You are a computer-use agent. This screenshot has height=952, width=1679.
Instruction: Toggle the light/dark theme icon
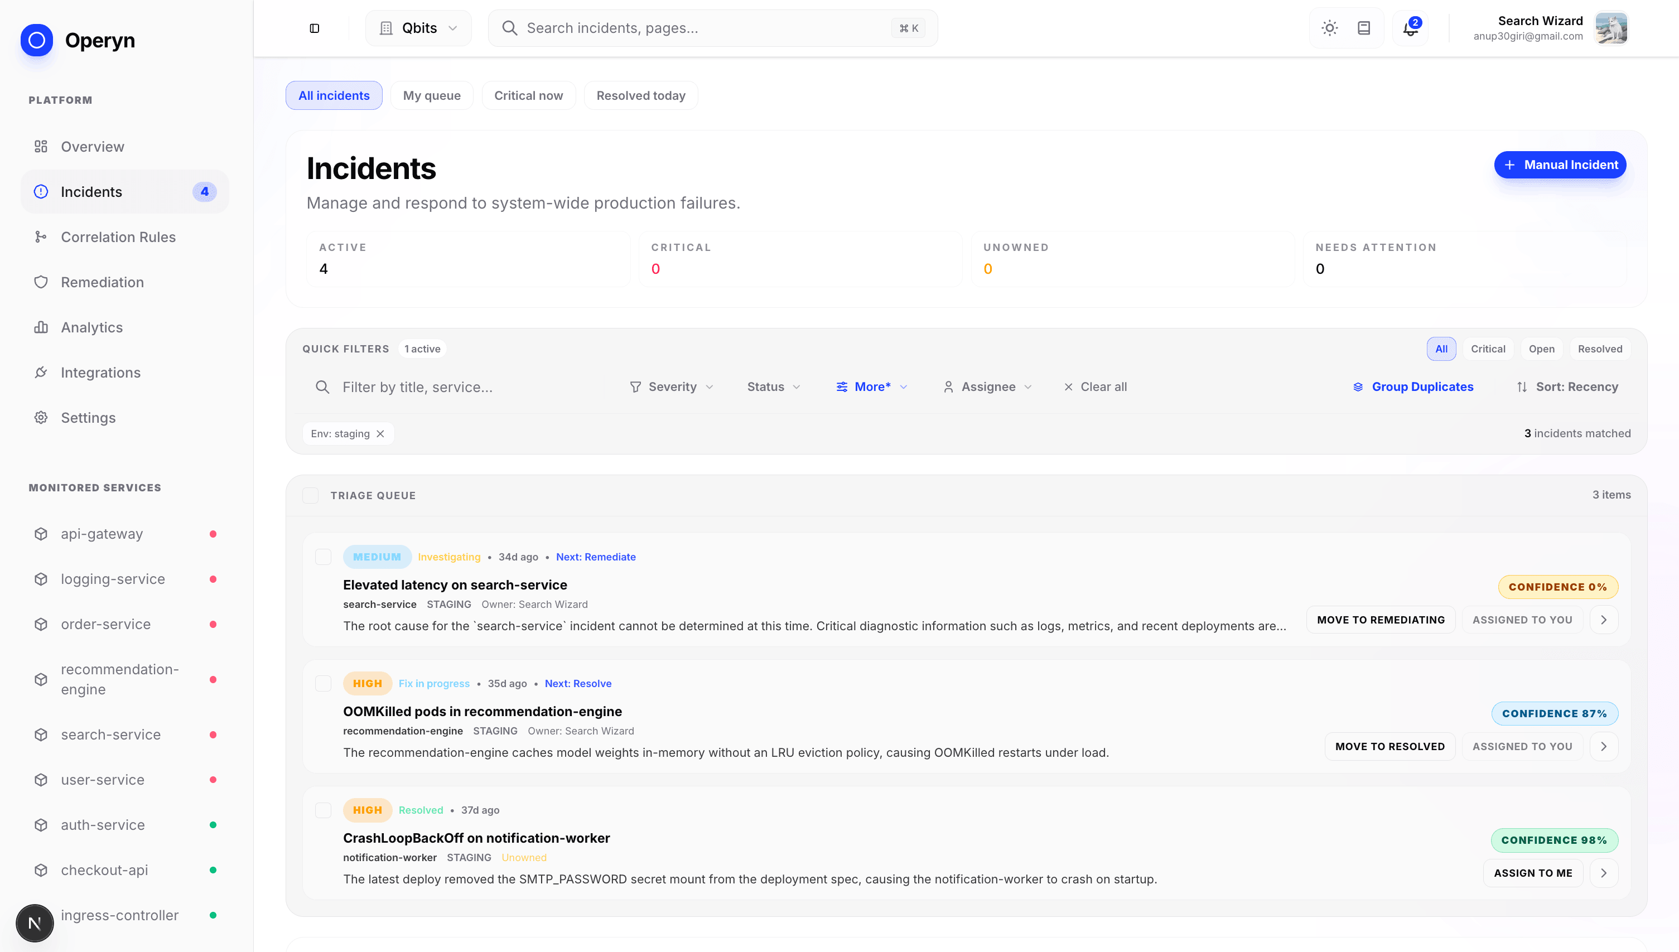click(1329, 28)
